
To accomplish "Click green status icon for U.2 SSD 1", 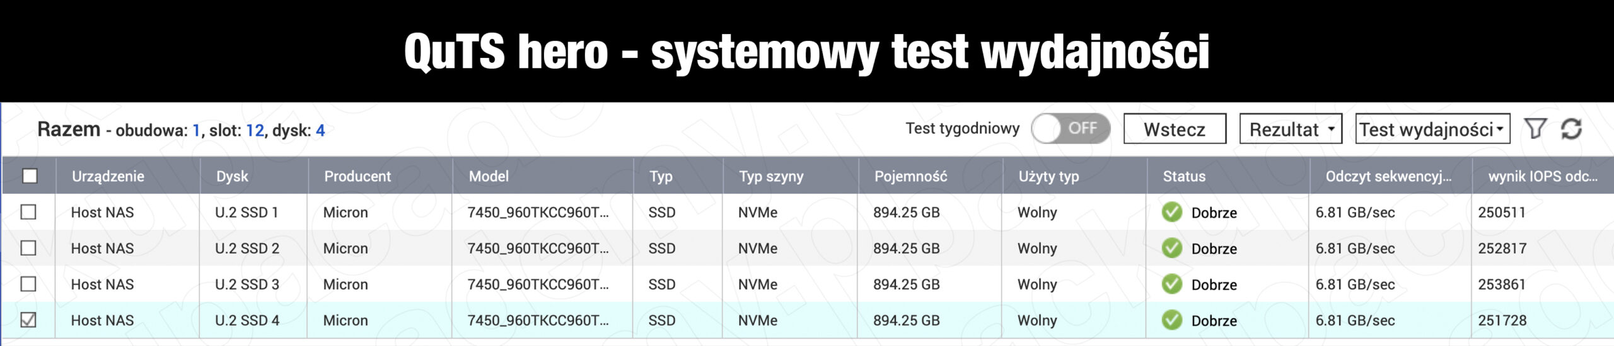I will tap(1171, 212).
